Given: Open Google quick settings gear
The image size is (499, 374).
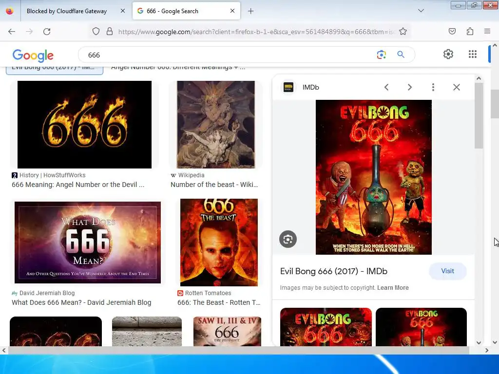Looking at the screenshot, I should (x=448, y=54).
